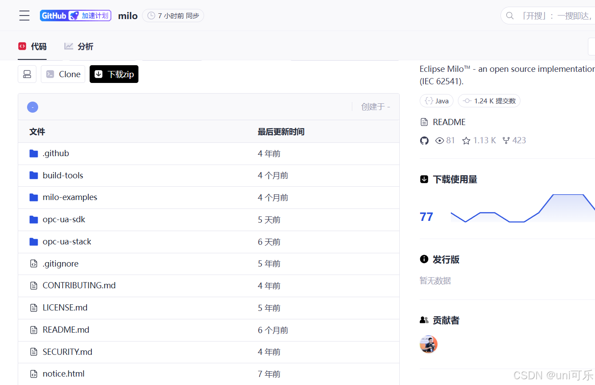Click the downloads trend chart under 下载使用量
Viewport: 595px width, 385px height.
(x=524, y=208)
